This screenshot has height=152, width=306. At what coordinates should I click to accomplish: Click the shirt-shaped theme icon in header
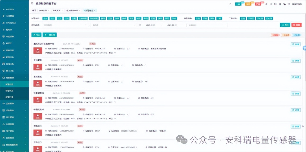point(289,4)
